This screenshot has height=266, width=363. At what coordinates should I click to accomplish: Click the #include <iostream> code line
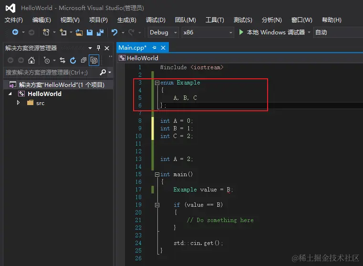coord(192,67)
